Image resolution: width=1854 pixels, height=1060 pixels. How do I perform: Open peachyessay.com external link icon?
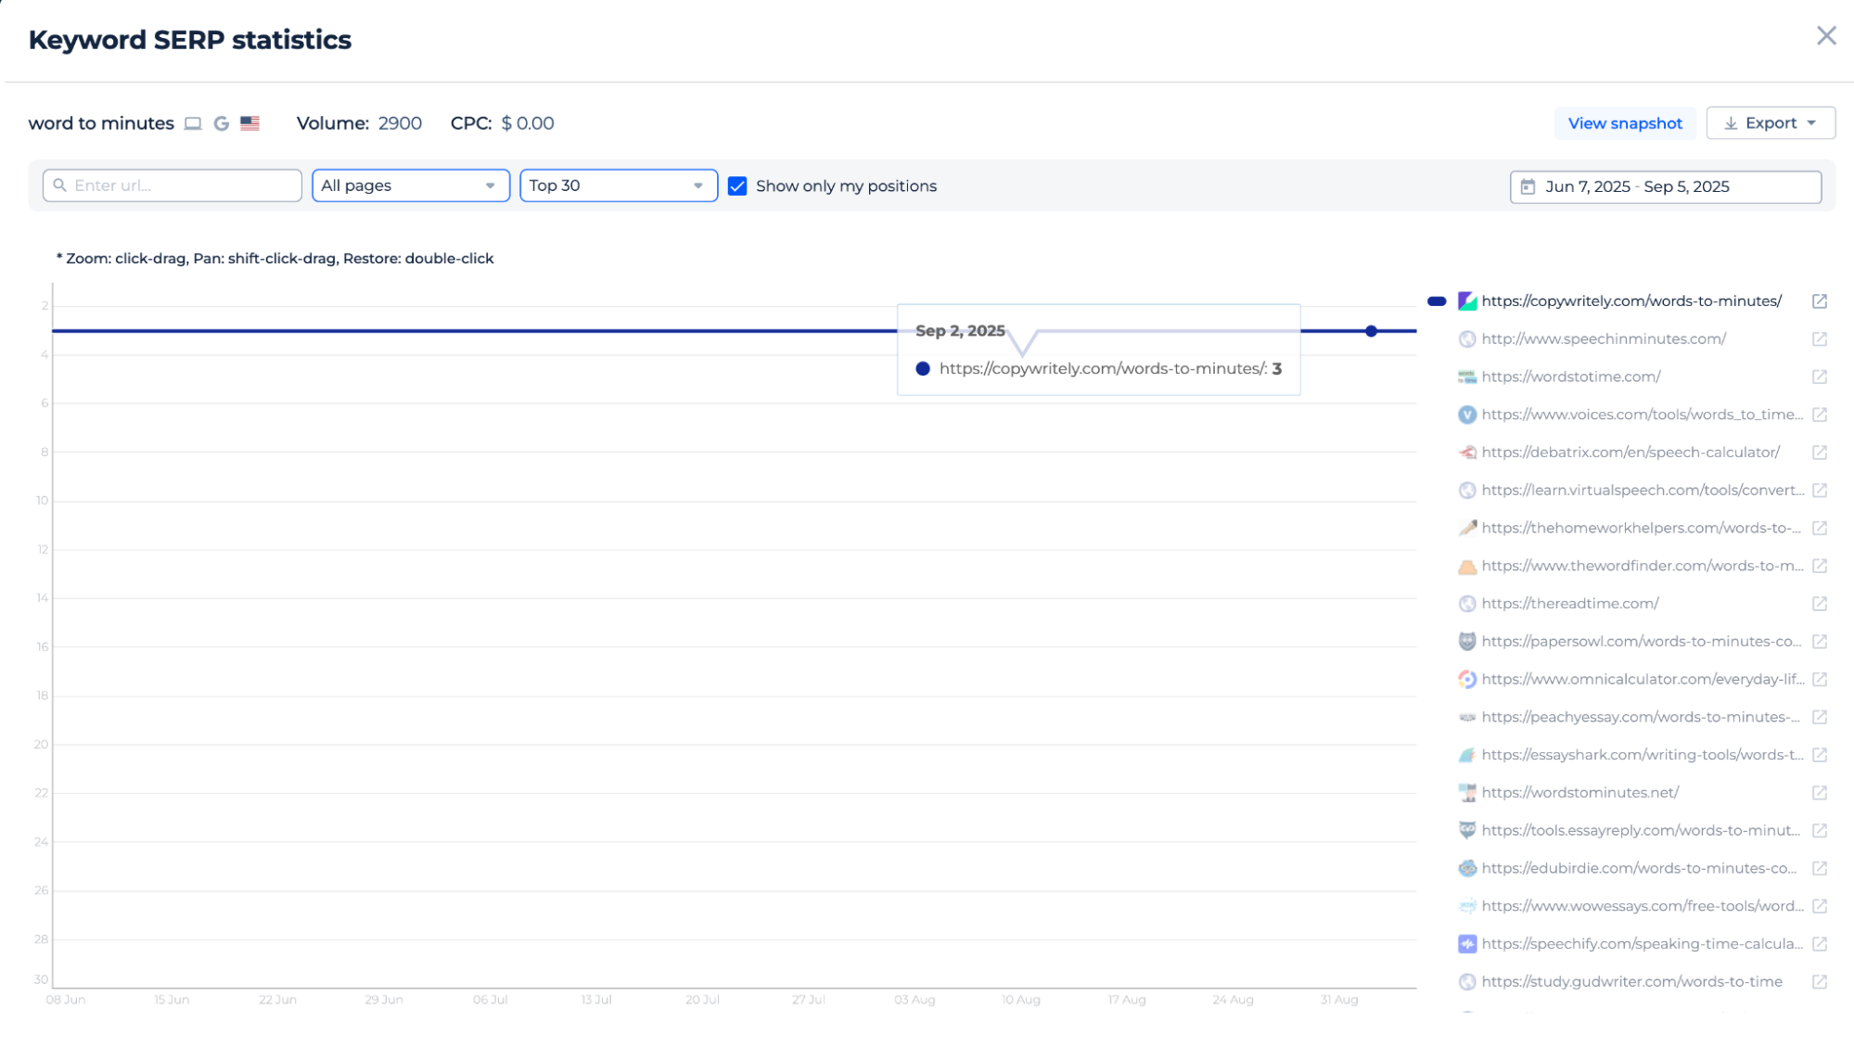tap(1820, 718)
